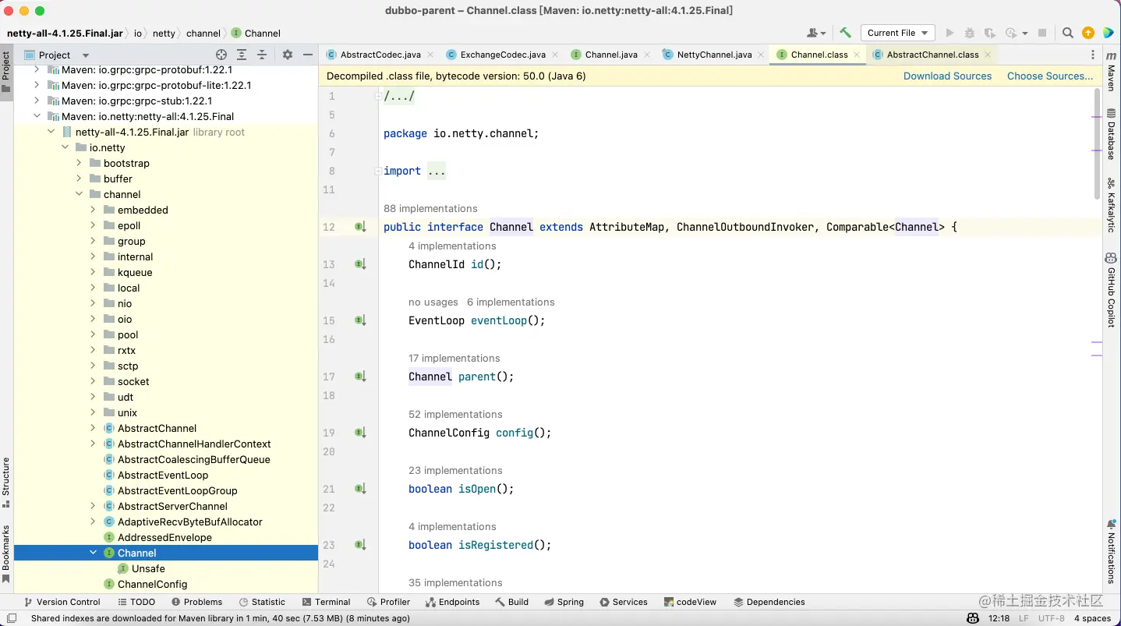The height and width of the screenshot is (626, 1121).
Task: Open the Version Control panel
Action: [x=62, y=602]
